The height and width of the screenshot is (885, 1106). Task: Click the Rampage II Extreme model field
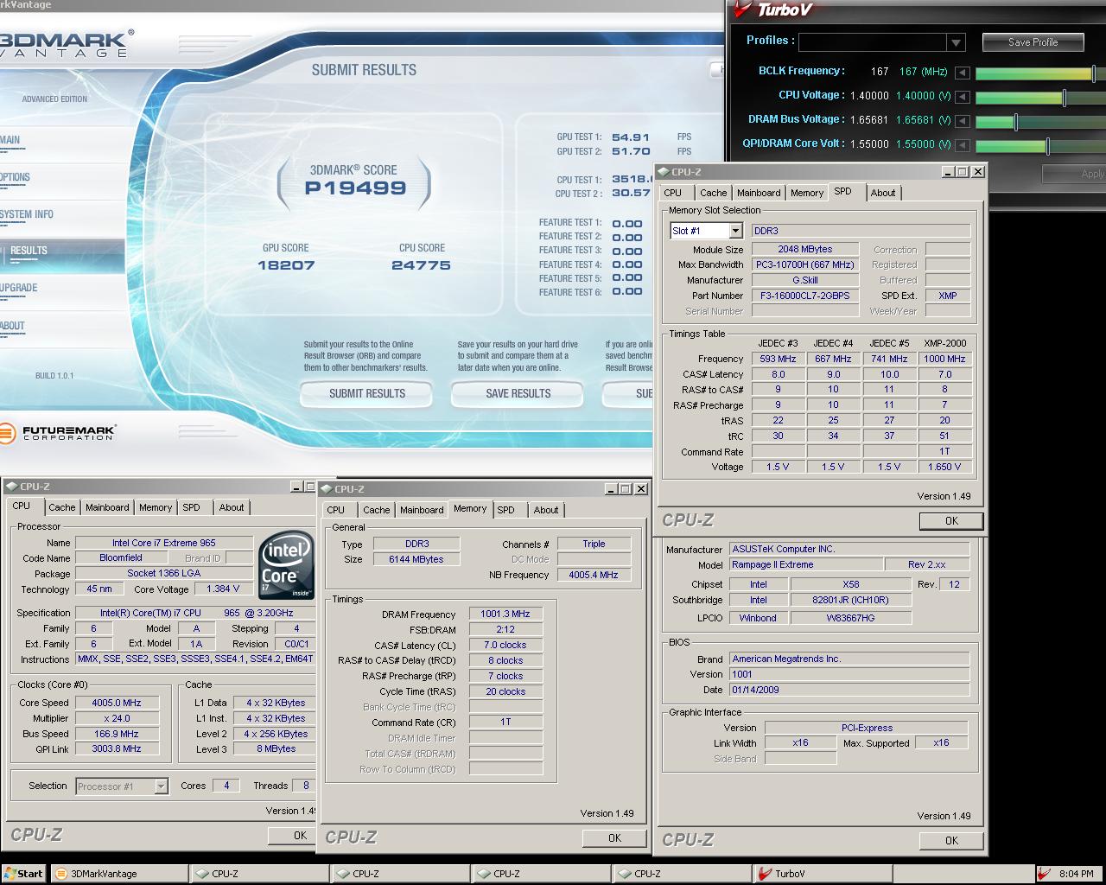pyautogui.click(x=805, y=565)
